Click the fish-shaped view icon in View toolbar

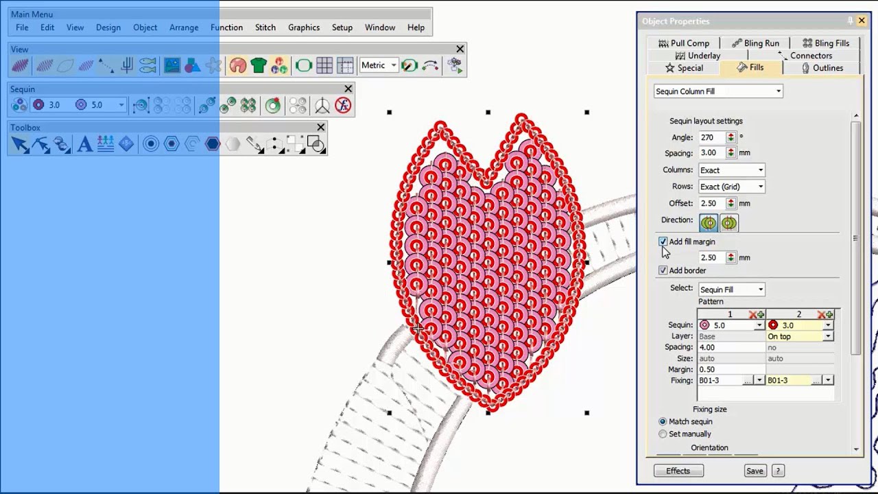point(147,66)
